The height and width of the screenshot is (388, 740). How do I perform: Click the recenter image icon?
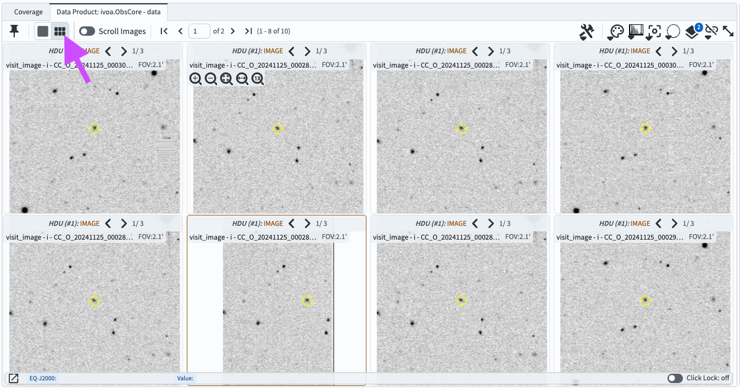[x=653, y=32]
